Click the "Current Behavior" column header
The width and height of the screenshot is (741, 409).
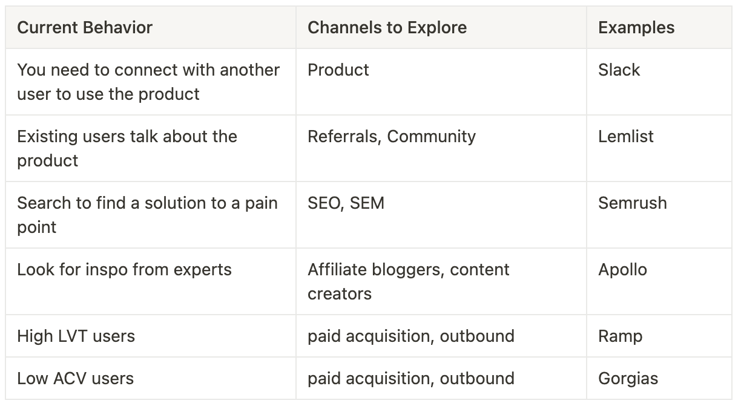(x=151, y=27)
